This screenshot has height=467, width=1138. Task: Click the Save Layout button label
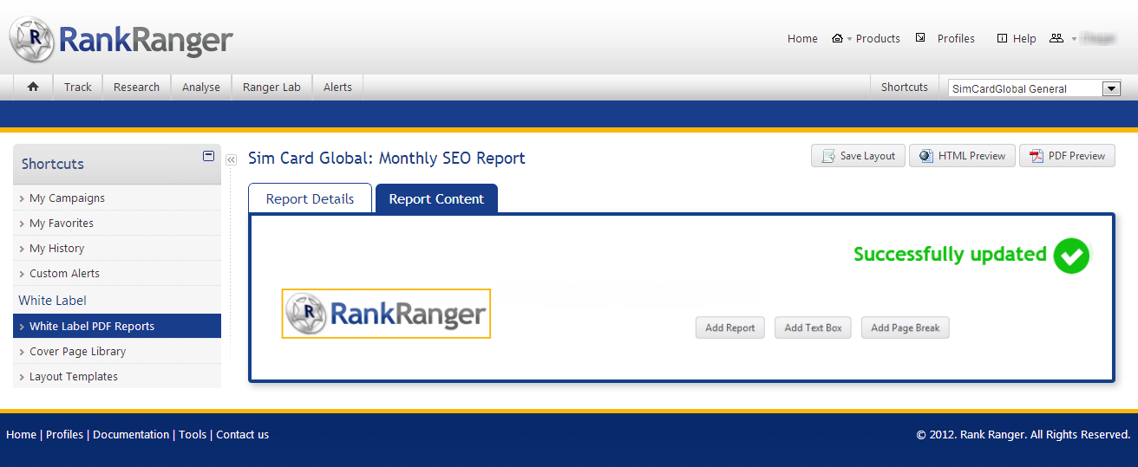(867, 156)
